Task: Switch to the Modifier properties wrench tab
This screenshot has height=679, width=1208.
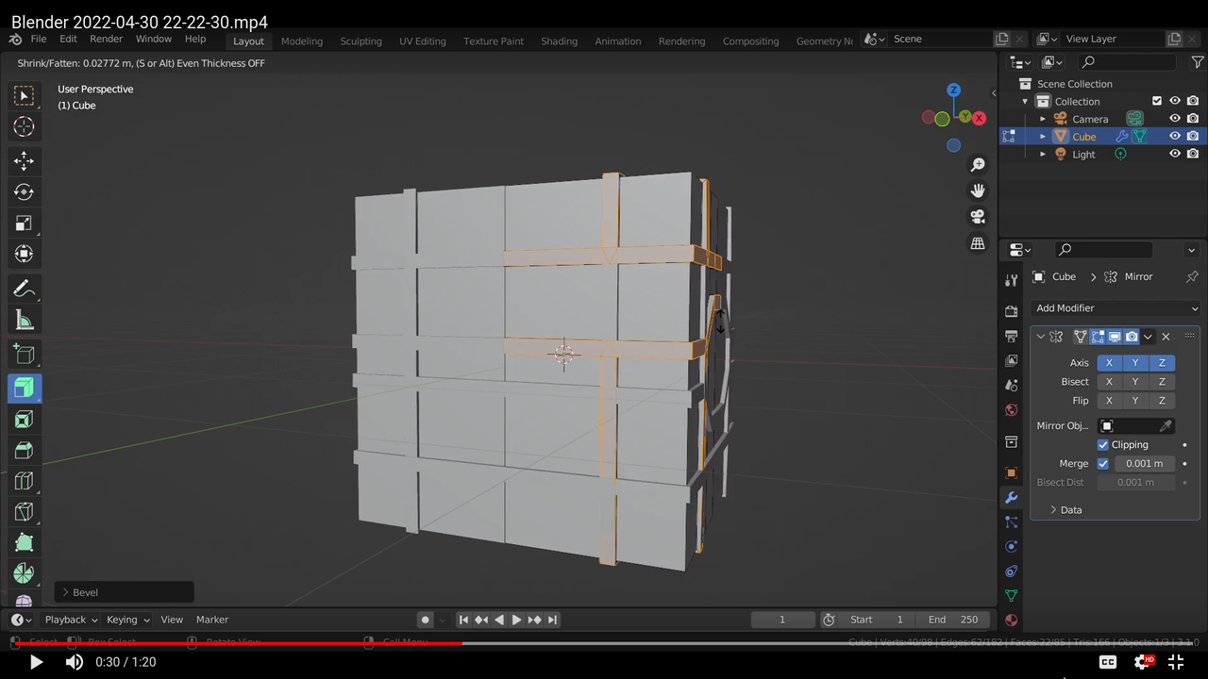Action: pyautogui.click(x=1011, y=497)
